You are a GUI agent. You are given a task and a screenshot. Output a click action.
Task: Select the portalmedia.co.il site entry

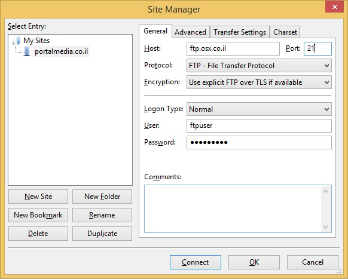pos(61,51)
